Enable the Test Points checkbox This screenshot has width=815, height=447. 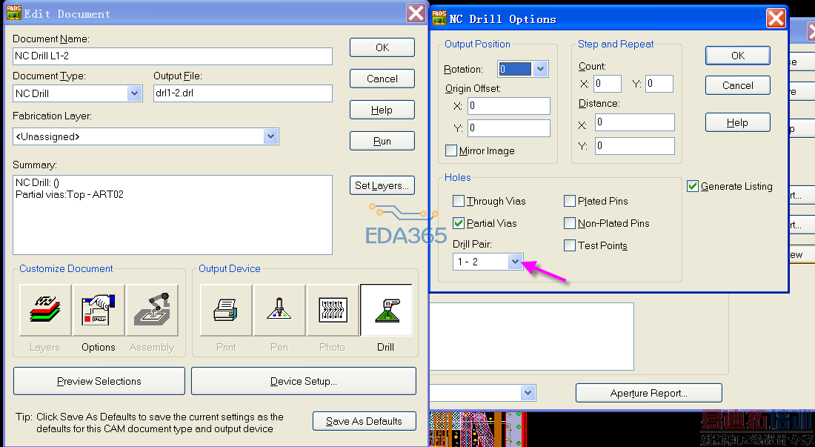tap(570, 245)
